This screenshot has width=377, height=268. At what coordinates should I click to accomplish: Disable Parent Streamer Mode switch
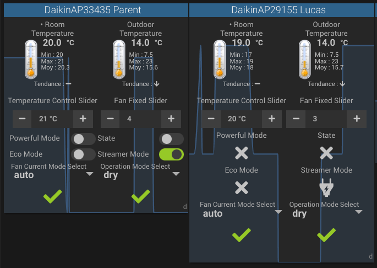(x=171, y=154)
